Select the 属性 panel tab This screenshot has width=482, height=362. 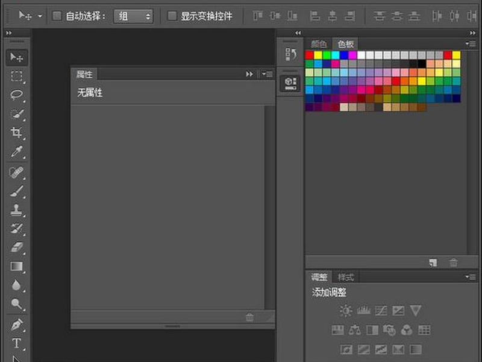point(84,74)
